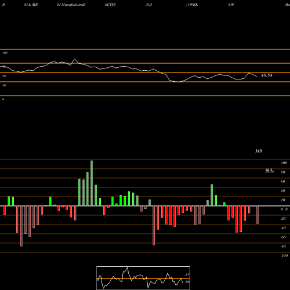290x290 pixels.
Task: Click the MR axis label -100
Action: point(284,256)
